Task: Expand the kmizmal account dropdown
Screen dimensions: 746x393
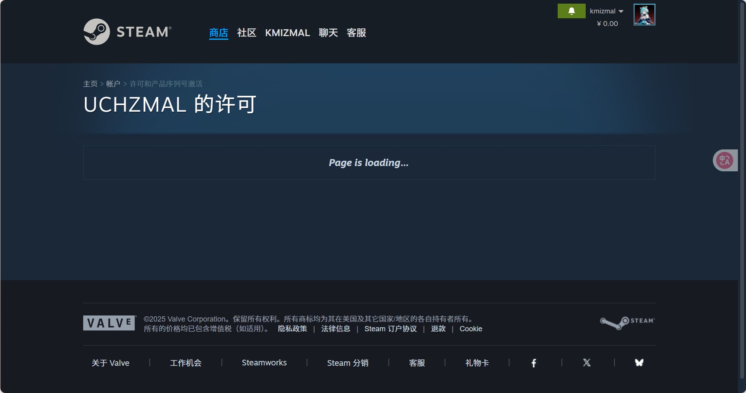Action: [x=606, y=11]
